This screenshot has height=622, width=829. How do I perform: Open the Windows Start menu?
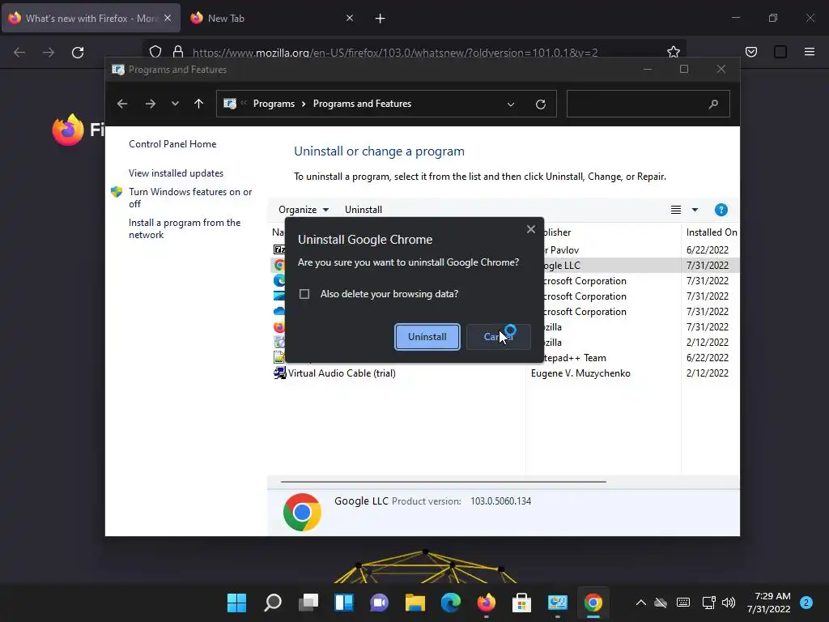236,603
